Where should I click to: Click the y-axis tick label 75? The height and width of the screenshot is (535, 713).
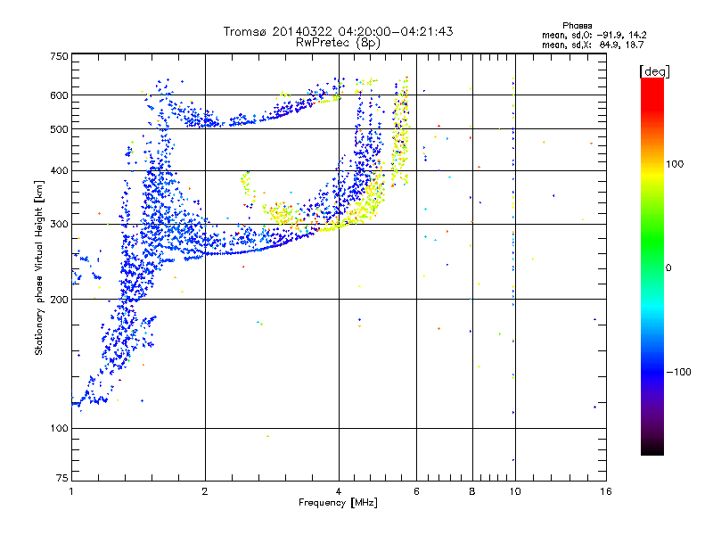click(x=62, y=478)
